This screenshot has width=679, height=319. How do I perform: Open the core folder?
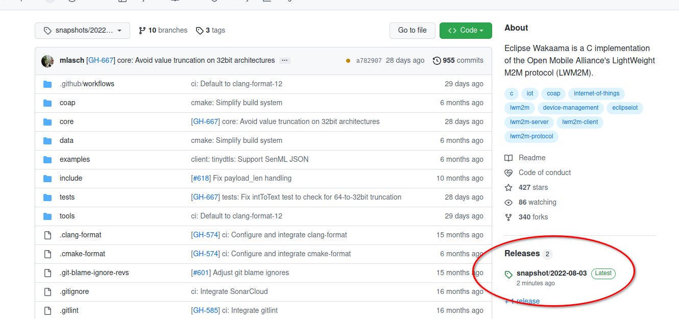click(66, 121)
